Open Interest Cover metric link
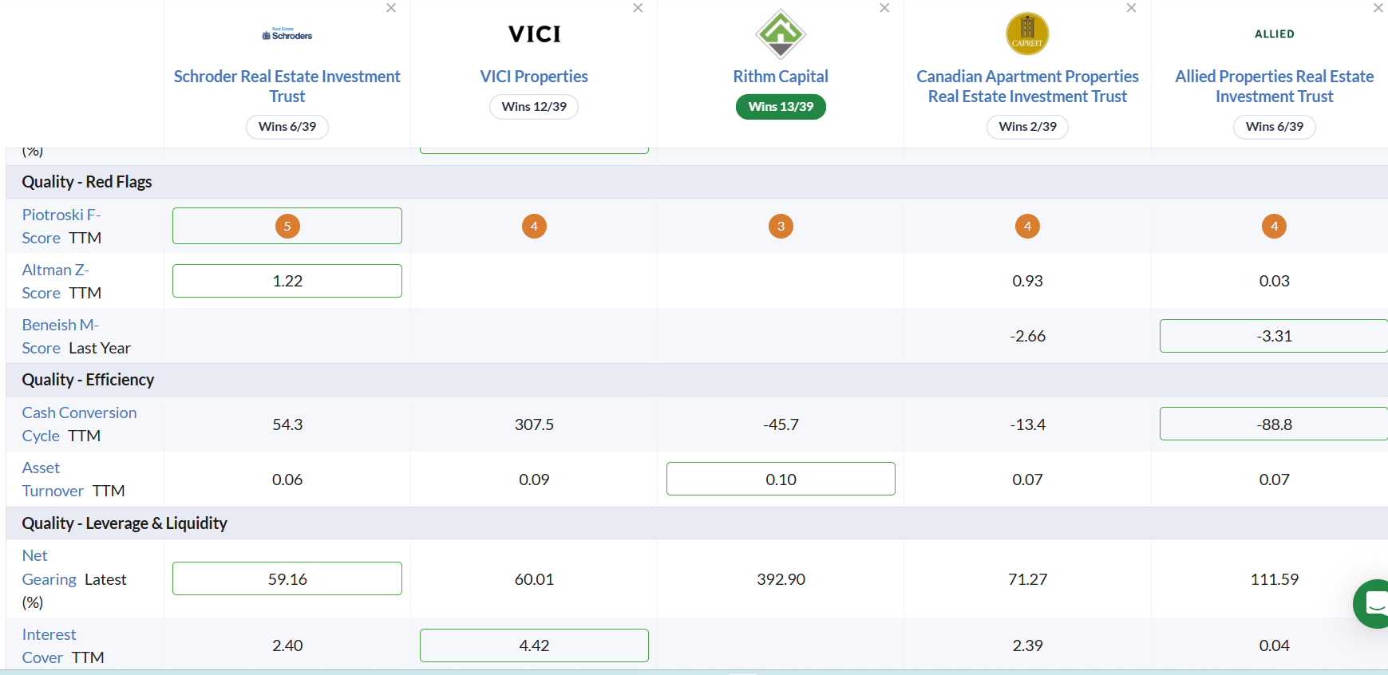Screen dimensions: 1388x675 pos(49,645)
